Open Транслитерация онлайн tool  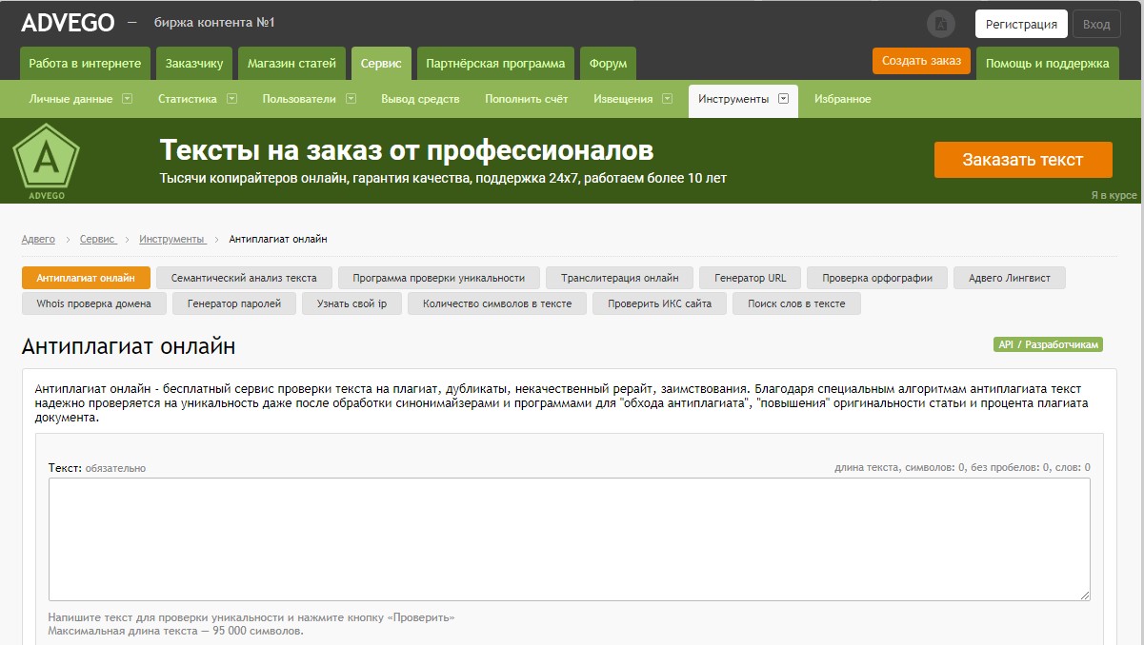pyautogui.click(x=620, y=278)
